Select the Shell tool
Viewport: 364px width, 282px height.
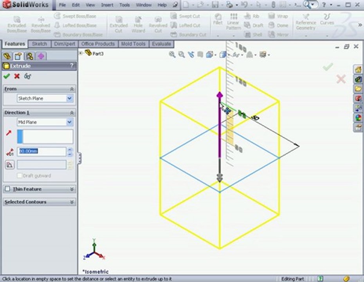(x=253, y=34)
